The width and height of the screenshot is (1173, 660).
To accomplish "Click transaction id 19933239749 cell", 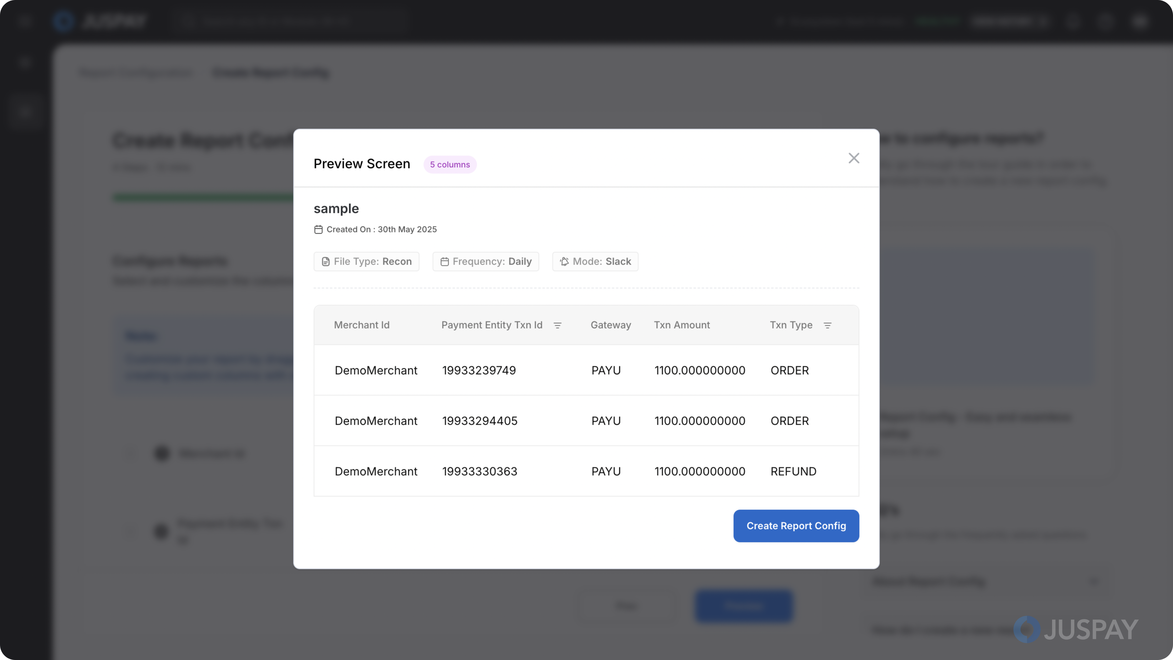I will pos(479,370).
